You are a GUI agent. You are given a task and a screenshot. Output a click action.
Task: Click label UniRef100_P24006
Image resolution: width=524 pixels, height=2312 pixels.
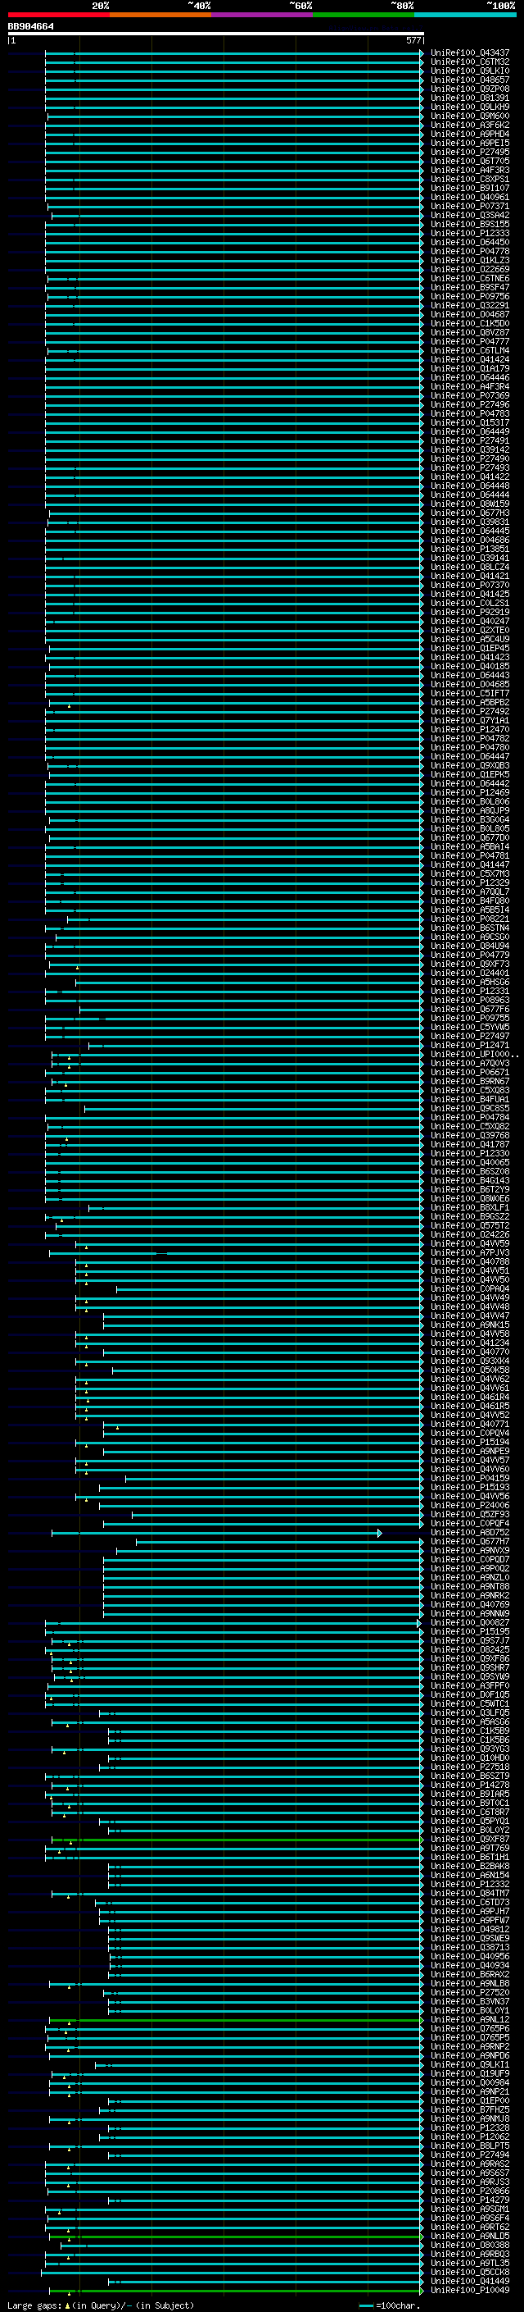click(470, 1505)
